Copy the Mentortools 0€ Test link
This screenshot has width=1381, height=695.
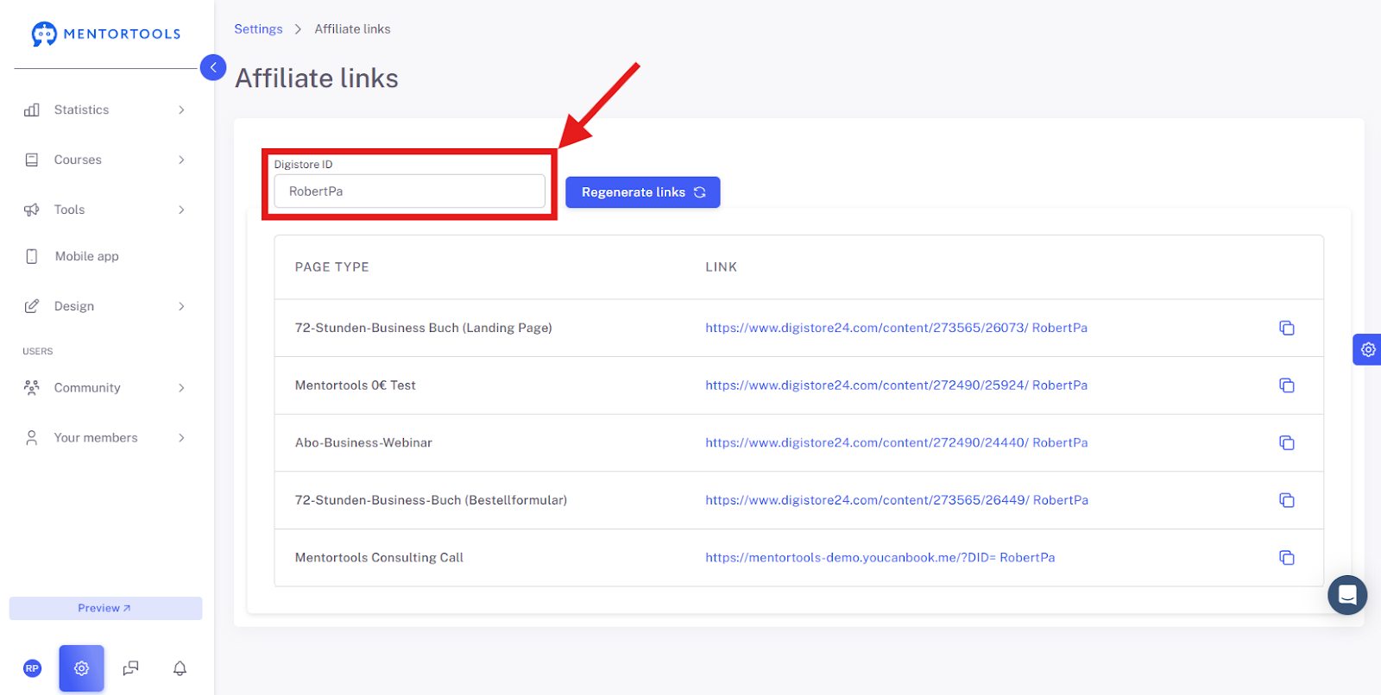(1287, 385)
